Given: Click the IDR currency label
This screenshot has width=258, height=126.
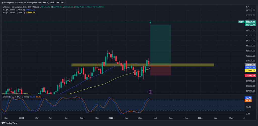Looking at the screenshot, I should pos(247,7).
